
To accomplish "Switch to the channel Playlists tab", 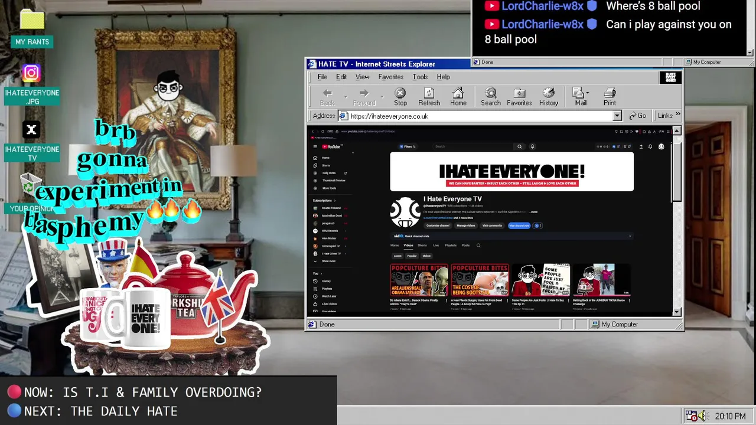I will click(x=451, y=245).
